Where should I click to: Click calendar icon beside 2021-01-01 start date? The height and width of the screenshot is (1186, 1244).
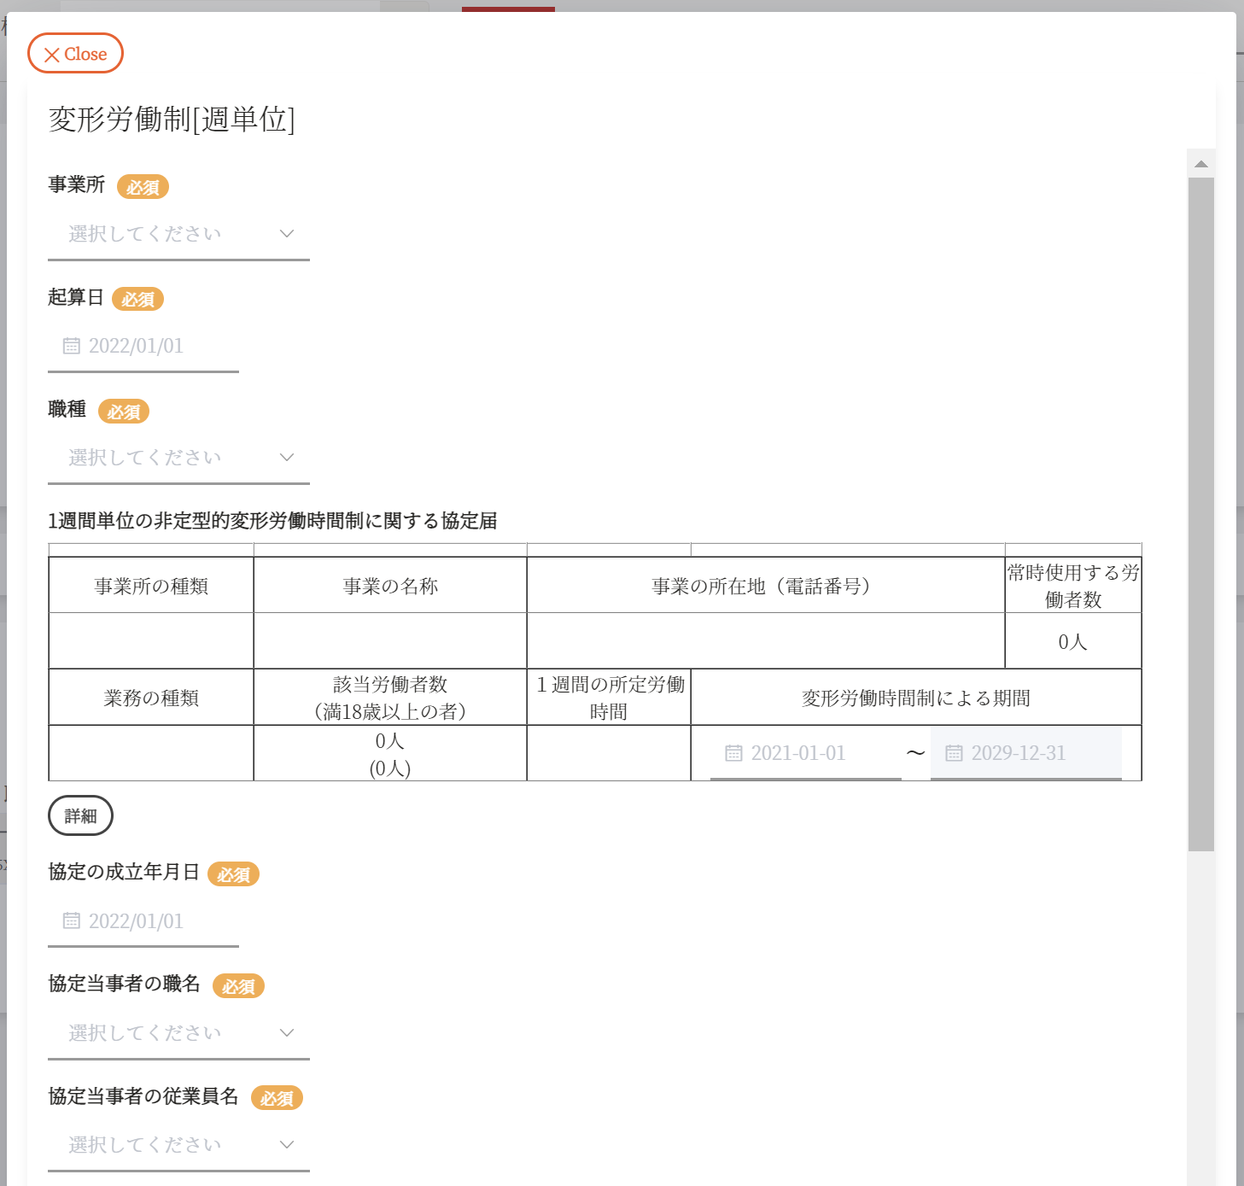[x=733, y=753]
